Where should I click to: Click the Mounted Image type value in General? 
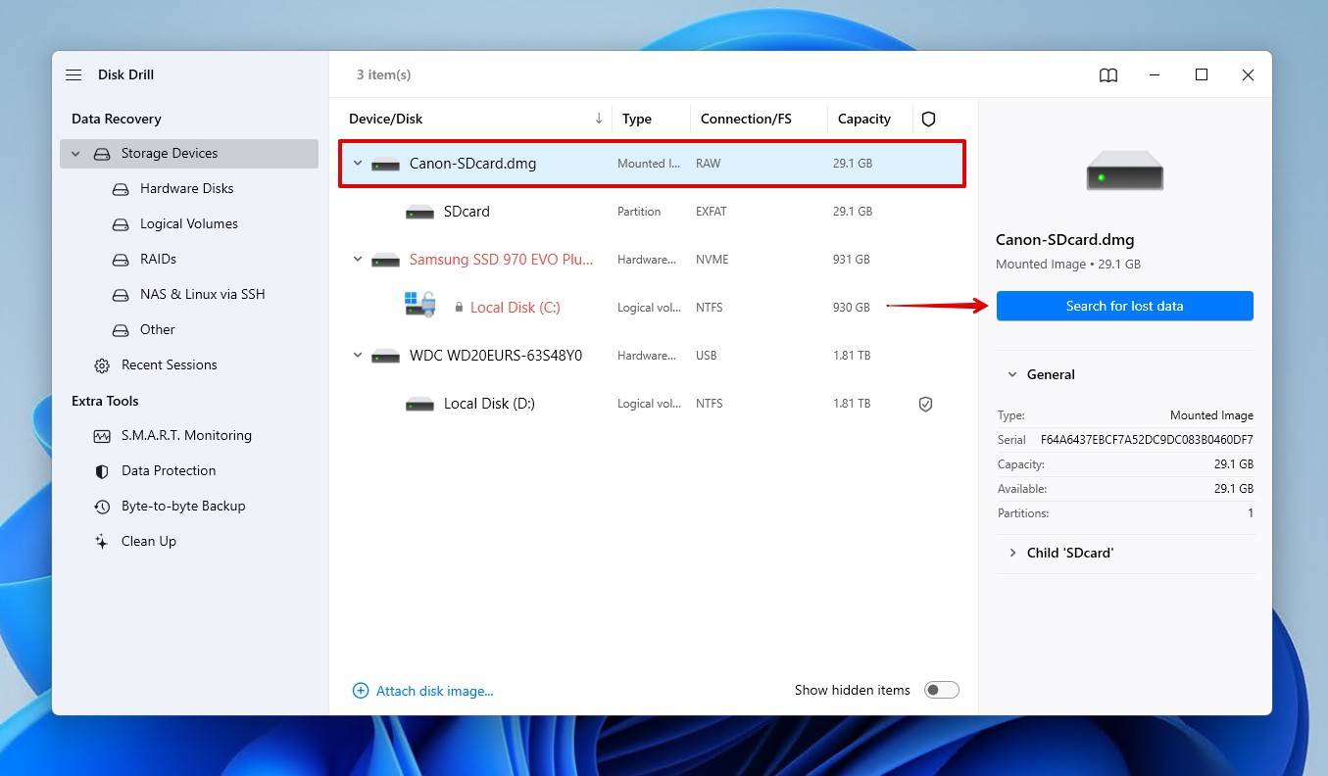click(x=1211, y=415)
